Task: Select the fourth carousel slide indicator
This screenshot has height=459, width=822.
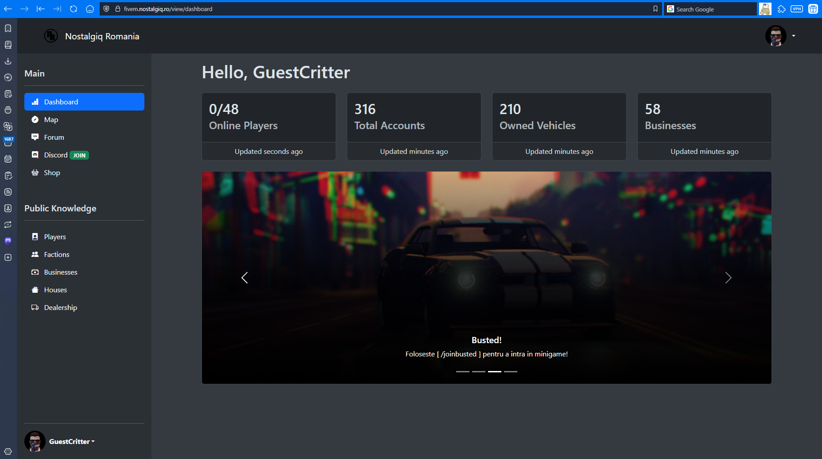Action: pos(510,371)
